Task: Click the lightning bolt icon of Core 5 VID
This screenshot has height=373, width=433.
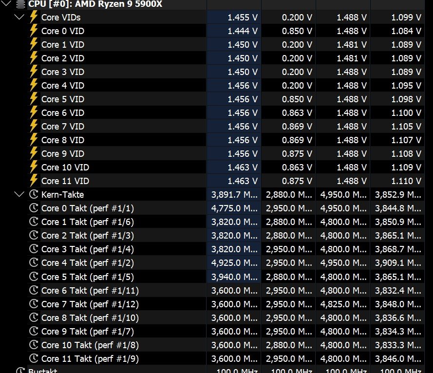Action: point(34,99)
